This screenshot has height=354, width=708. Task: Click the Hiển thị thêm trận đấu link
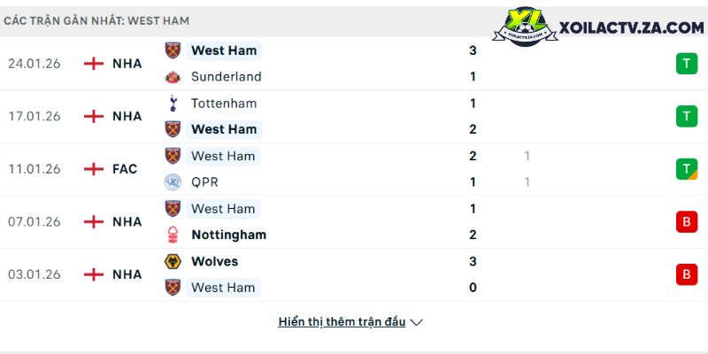point(342,322)
